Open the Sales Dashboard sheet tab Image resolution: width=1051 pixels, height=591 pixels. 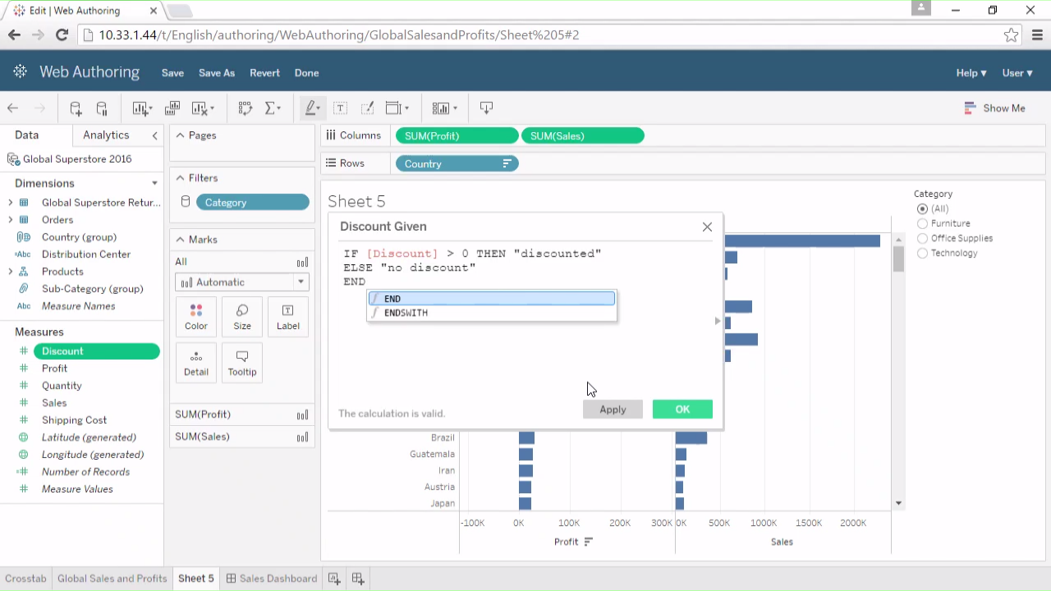[271, 579]
